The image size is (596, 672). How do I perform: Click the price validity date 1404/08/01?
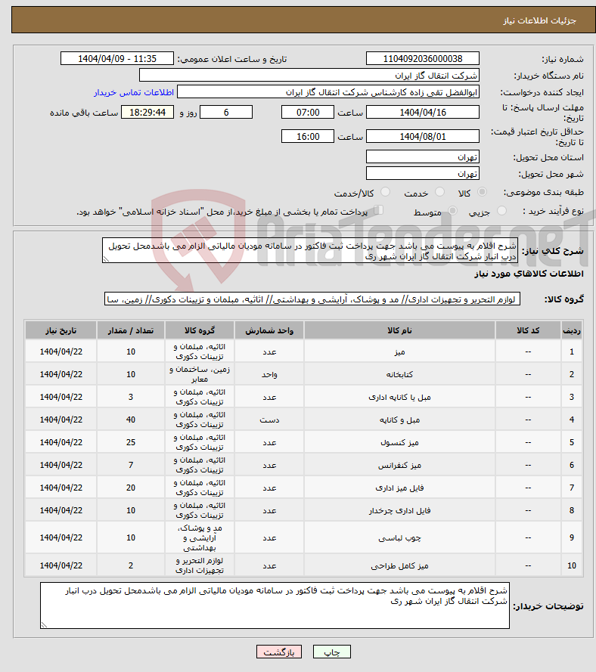coord(423,136)
